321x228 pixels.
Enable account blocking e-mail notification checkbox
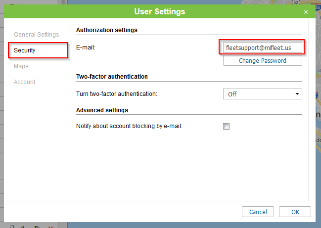(227, 126)
